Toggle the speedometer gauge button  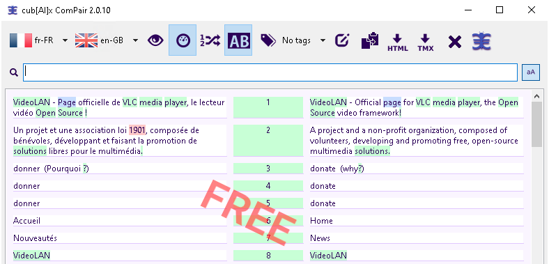(x=183, y=40)
